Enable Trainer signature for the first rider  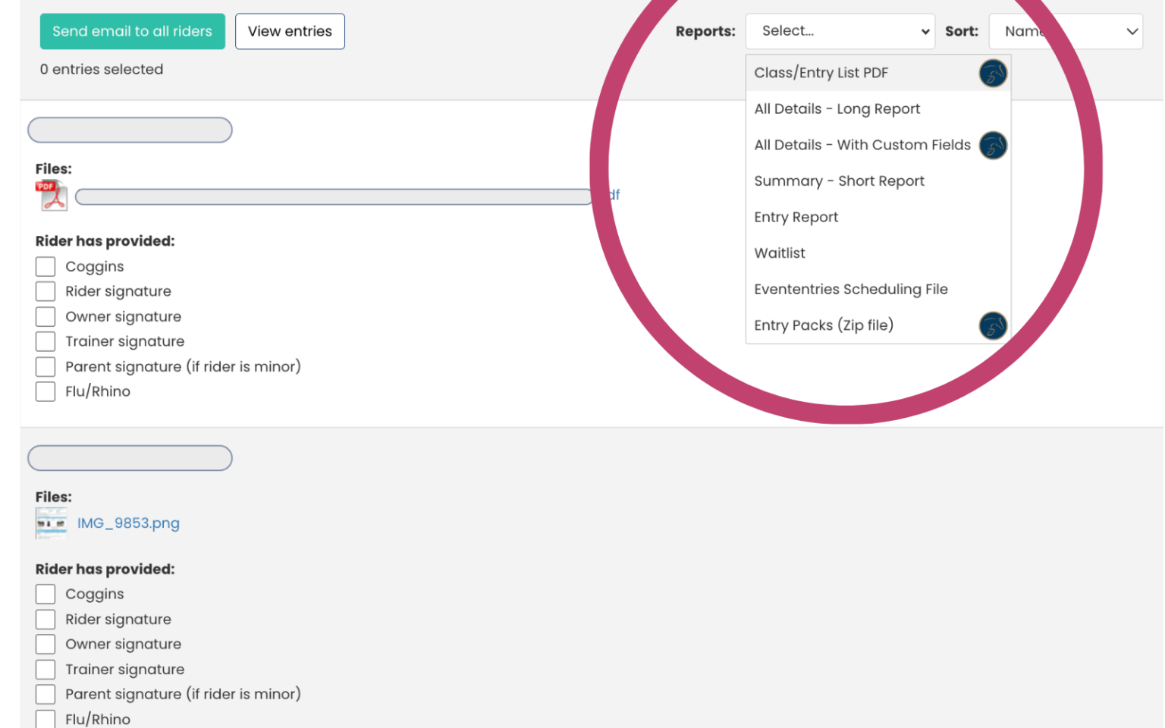point(45,341)
